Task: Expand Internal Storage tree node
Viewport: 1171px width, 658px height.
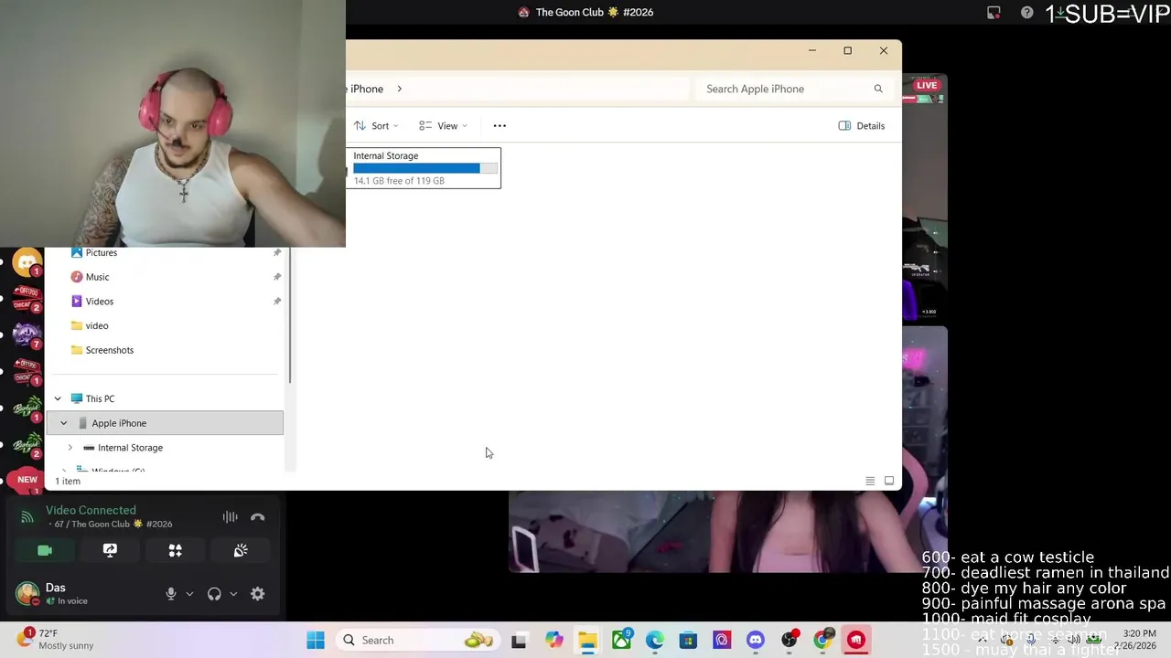Action: point(70,448)
